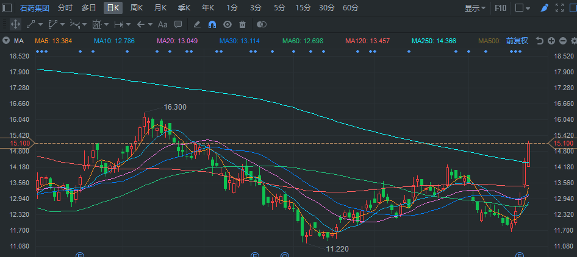
Task: Open the text annotation Aa tool
Action: (x=162, y=24)
